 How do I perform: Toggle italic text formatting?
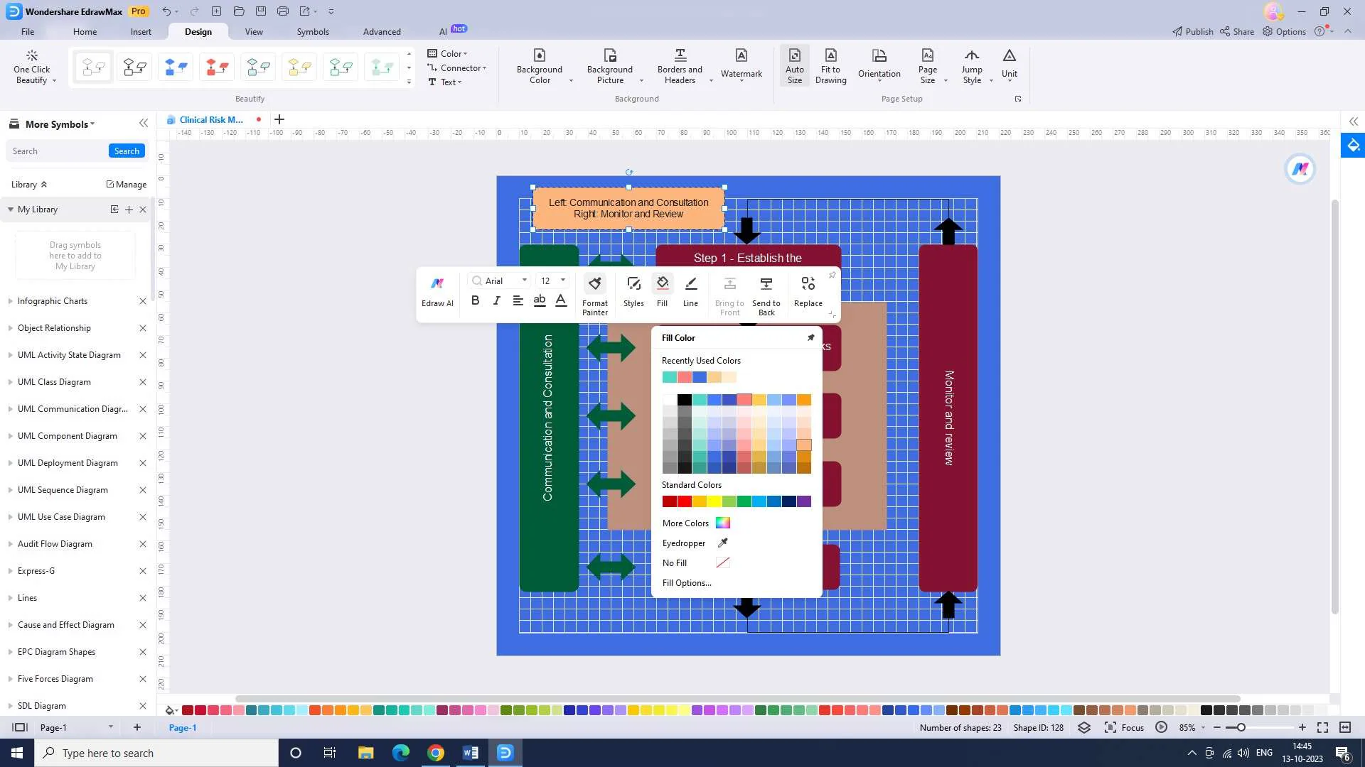tap(496, 300)
